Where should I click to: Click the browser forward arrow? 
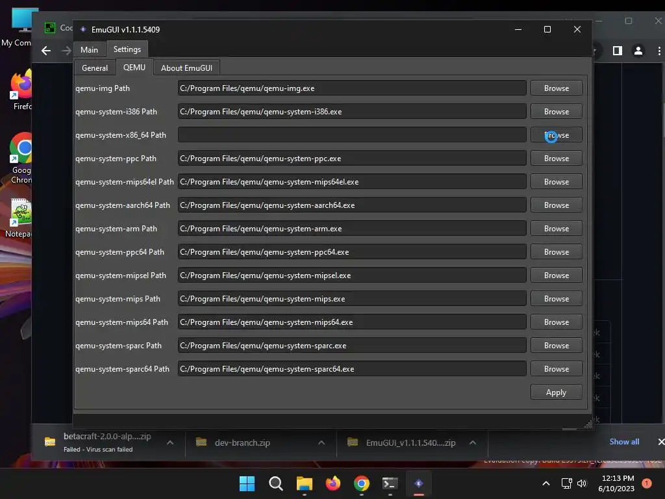tap(66, 51)
